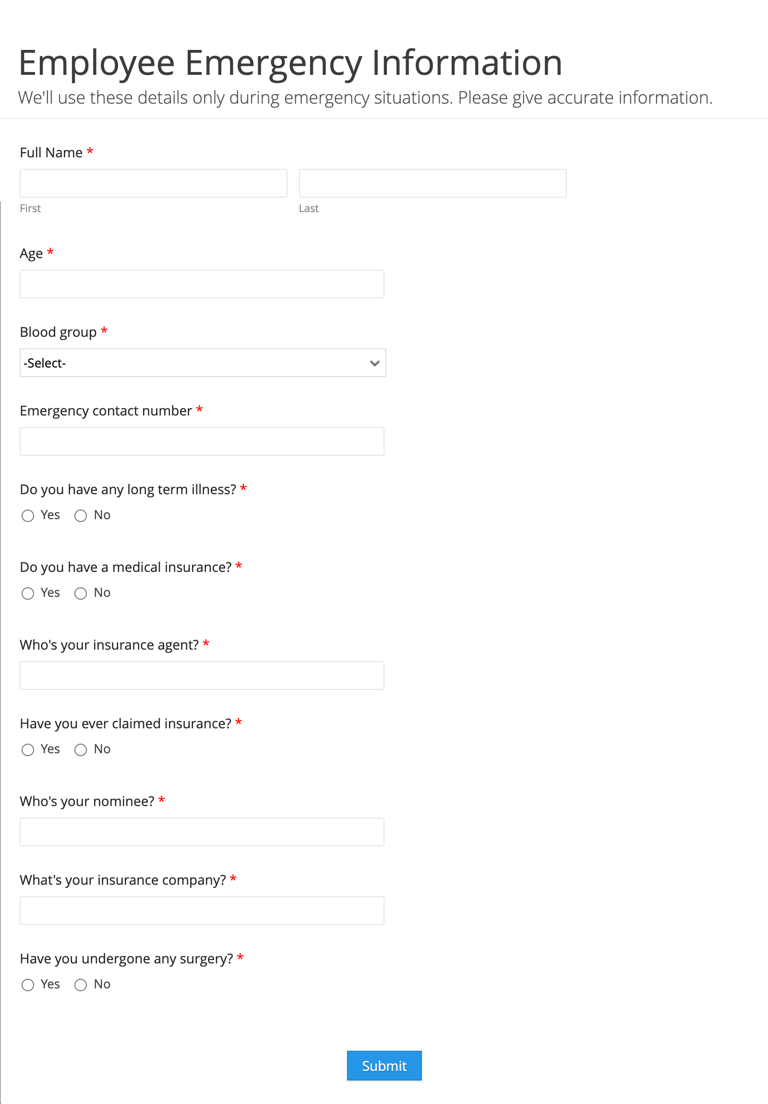768x1104 pixels.
Task: Click the Emergency contact number field
Action: (201, 441)
